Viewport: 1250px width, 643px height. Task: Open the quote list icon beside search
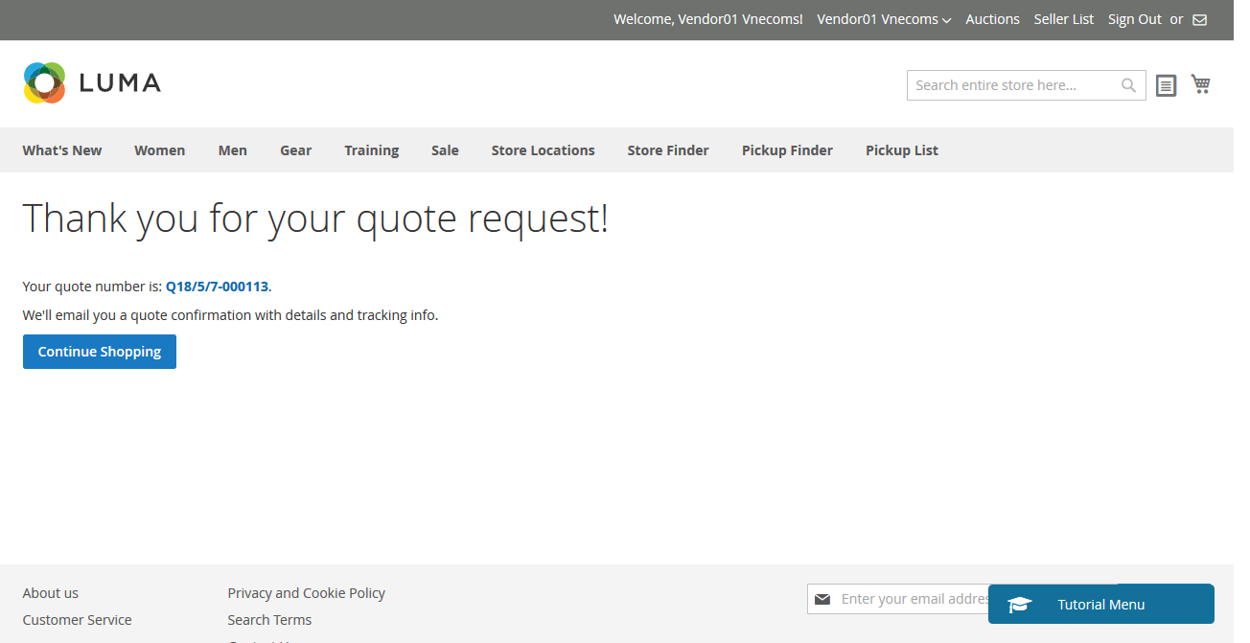(x=1166, y=86)
